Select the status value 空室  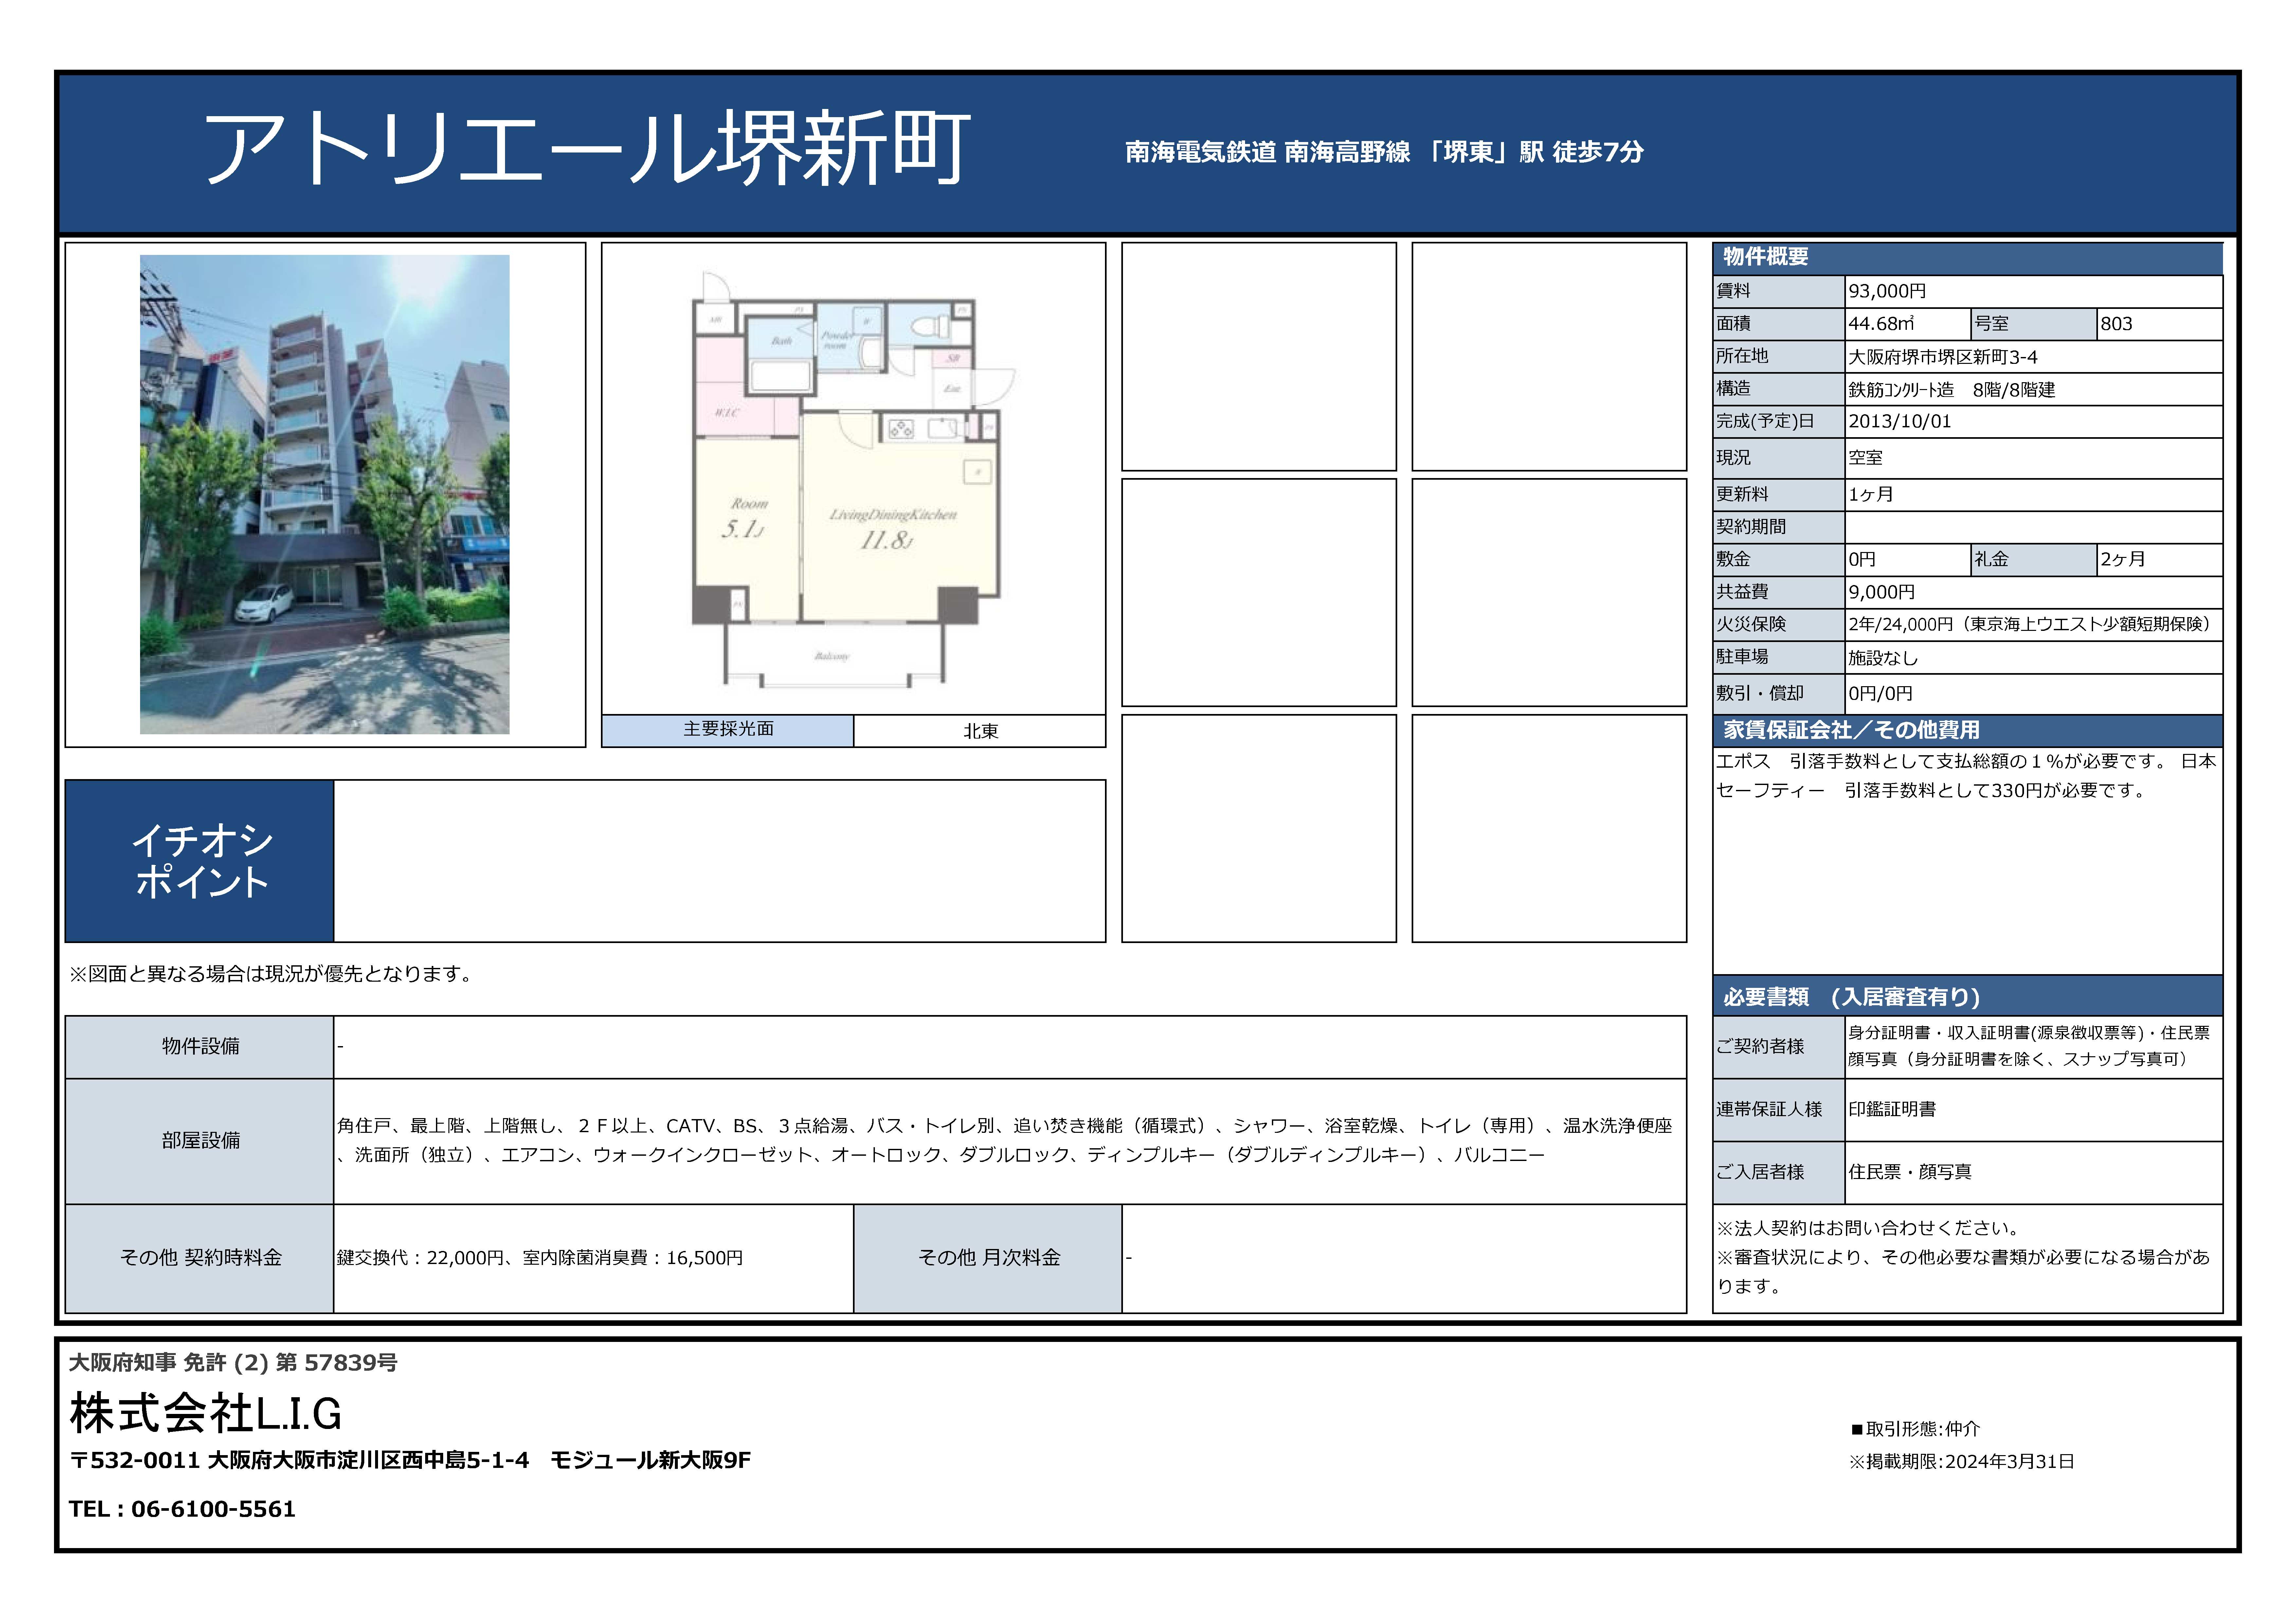[1865, 458]
